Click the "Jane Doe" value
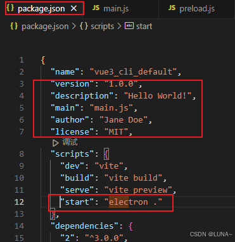Image resolution: width=235 pixels, height=242 pixels. tap(124, 120)
